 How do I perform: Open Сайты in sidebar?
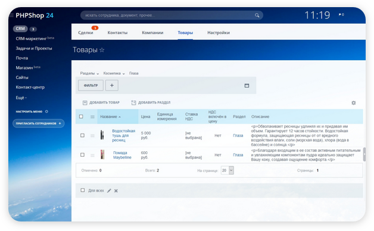pyautogui.click(x=22, y=77)
